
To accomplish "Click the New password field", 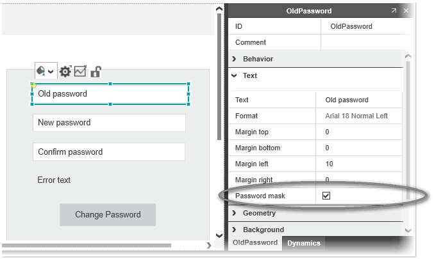I will (x=109, y=123).
